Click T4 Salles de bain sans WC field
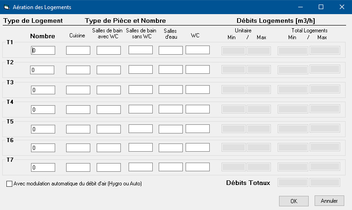 click(x=140, y=109)
